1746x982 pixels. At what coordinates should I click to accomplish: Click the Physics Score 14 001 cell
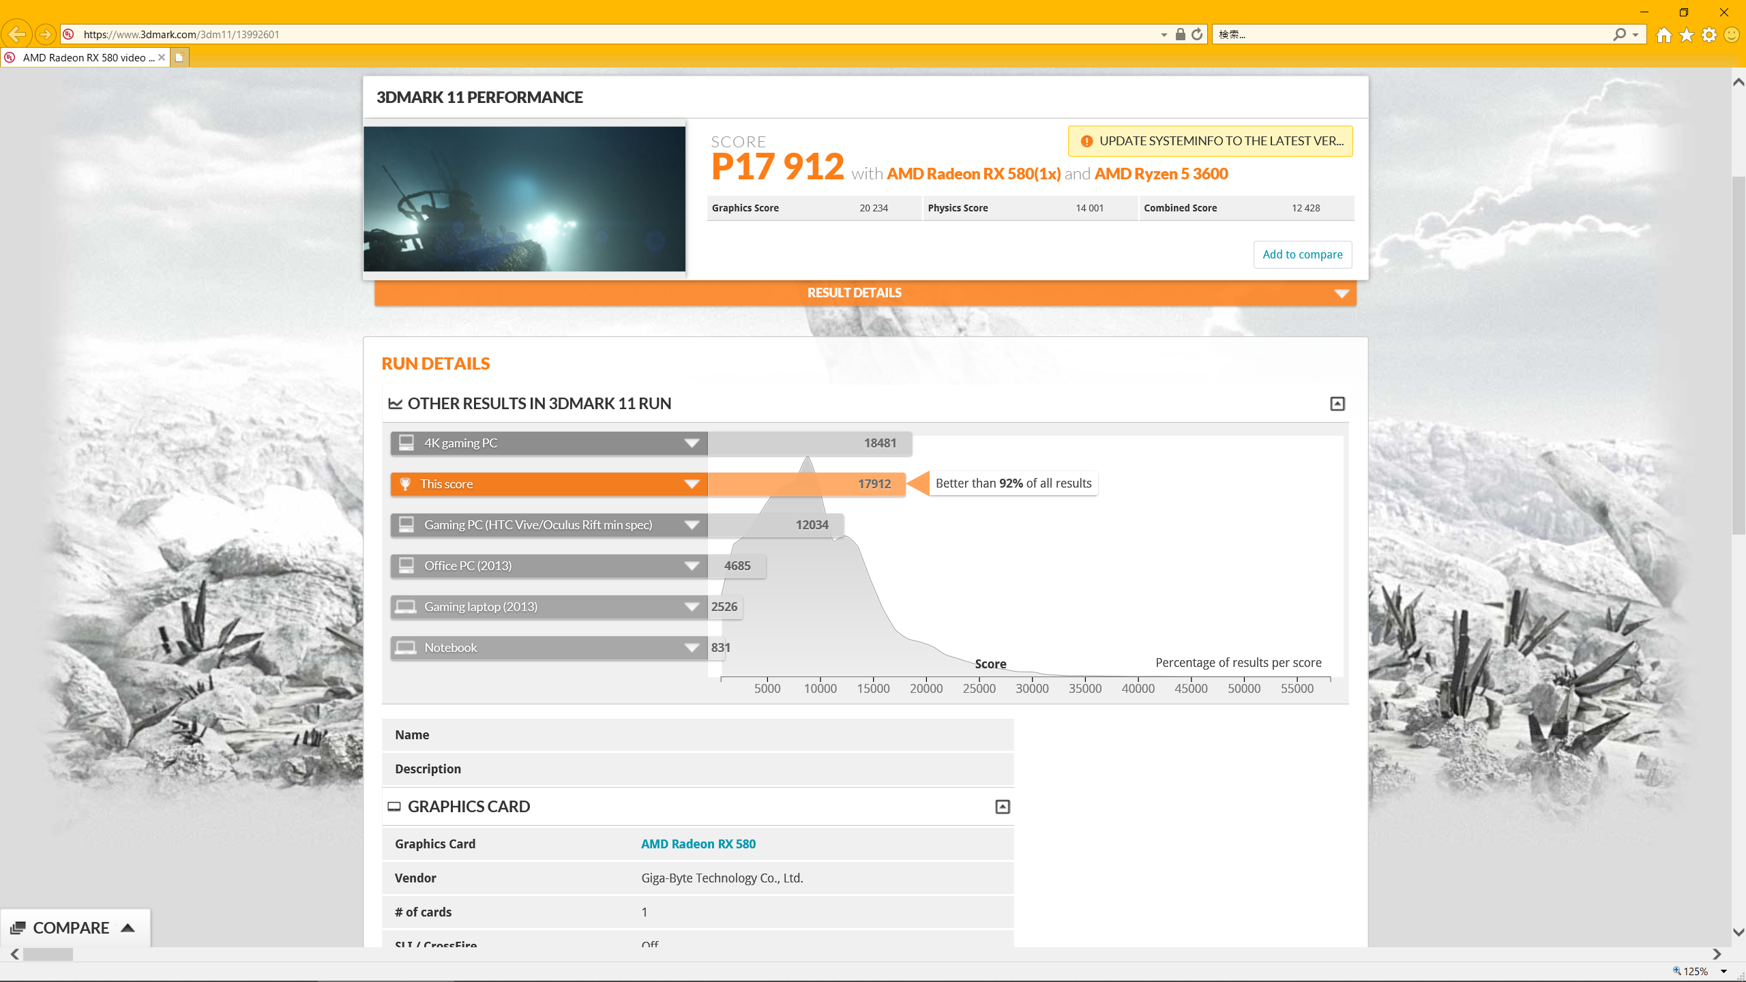point(1031,208)
